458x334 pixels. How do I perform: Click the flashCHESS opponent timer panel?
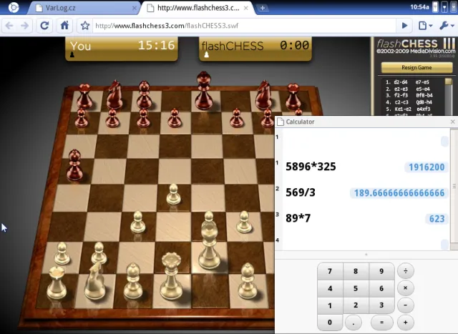click(255, 49)
